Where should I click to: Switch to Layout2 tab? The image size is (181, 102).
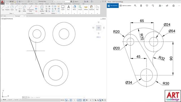pyautogui.click(x=16, y=99)
